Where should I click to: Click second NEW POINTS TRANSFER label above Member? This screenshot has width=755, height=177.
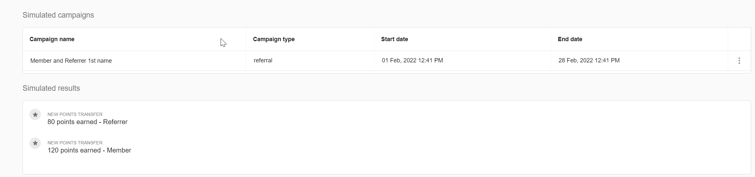pyautogui.click(x=75, y=143)
